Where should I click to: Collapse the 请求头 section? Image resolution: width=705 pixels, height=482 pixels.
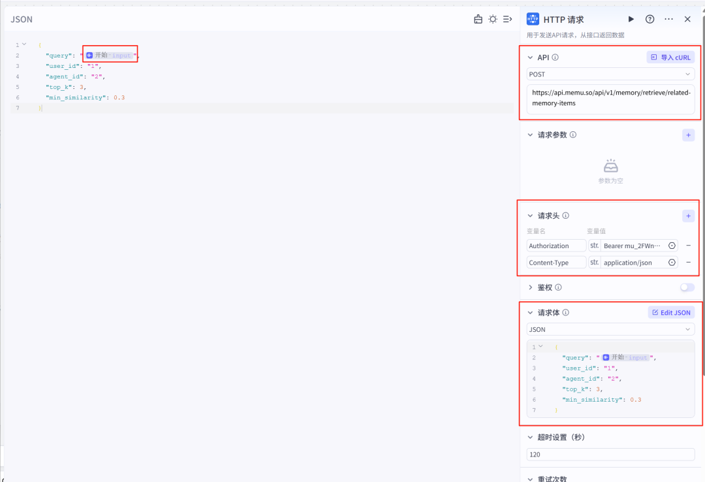tap(530, 216)
